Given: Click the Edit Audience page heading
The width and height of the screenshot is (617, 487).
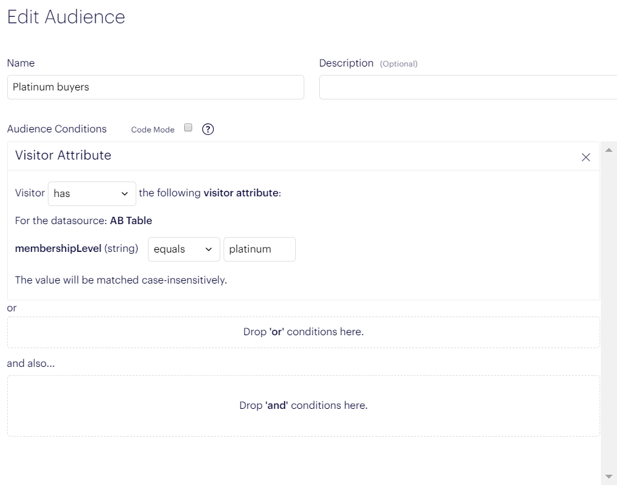Looking at the screenshot, I should pyautogui.click(x=66, y=17).
